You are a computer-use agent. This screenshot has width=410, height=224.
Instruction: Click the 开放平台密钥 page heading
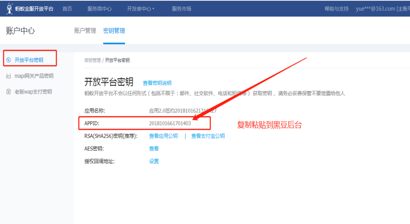point(109,82)
